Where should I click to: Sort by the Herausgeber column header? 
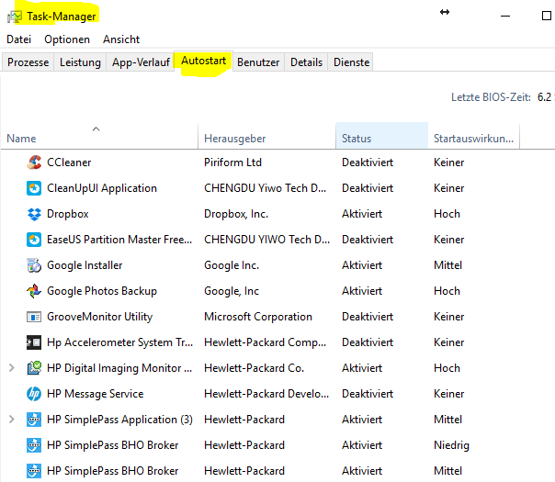(266, 136)
